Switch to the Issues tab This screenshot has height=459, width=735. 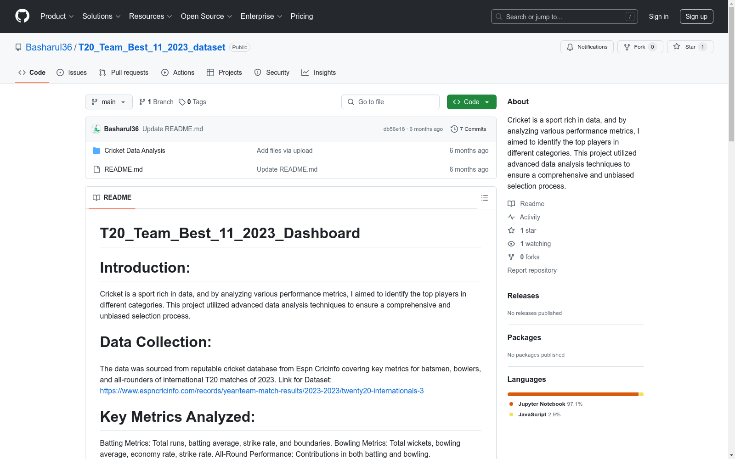[72, 73]
